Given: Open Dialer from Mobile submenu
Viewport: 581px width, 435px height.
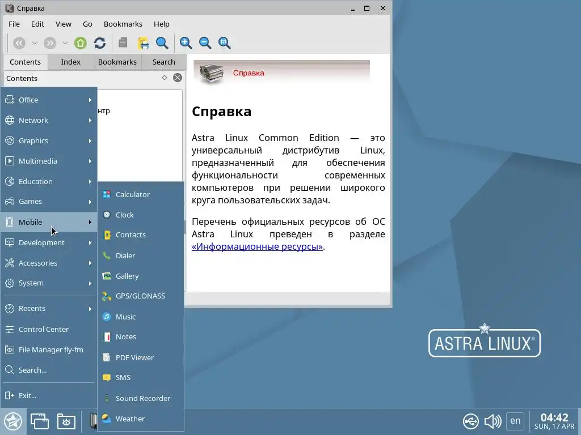Looking at the screenshot, I should pos(141,255).
